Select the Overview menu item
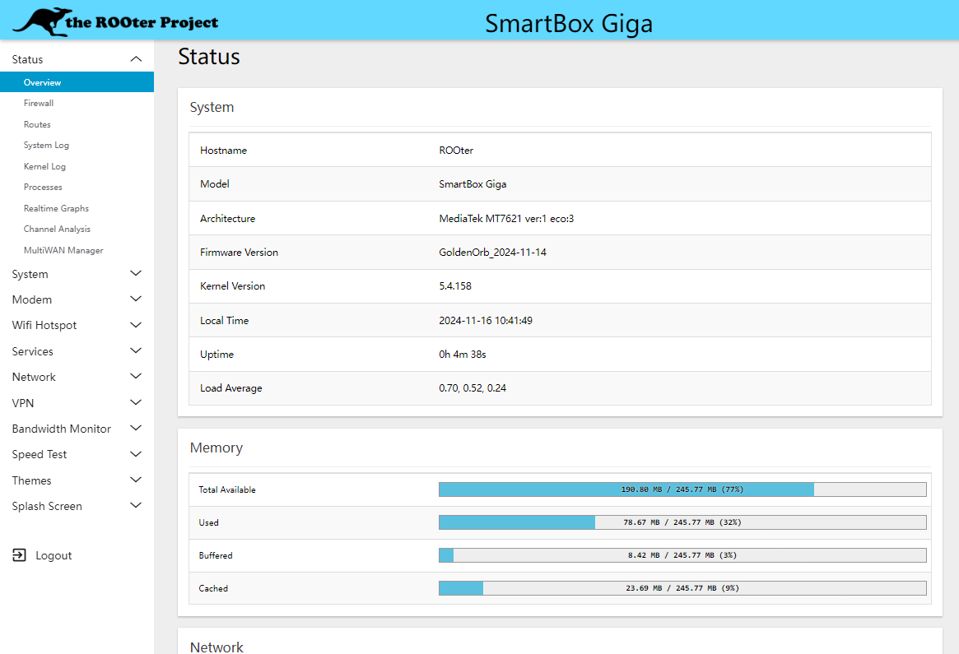 coord(77,82)
